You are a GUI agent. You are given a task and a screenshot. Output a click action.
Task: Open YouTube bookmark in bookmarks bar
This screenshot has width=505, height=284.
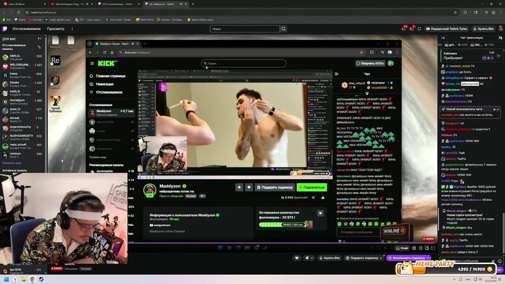click(35, 20)
